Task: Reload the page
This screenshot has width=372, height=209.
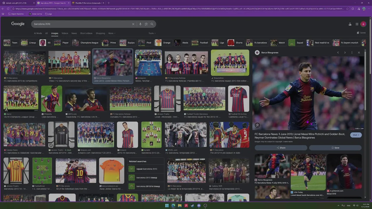Action: pos(8,9)
